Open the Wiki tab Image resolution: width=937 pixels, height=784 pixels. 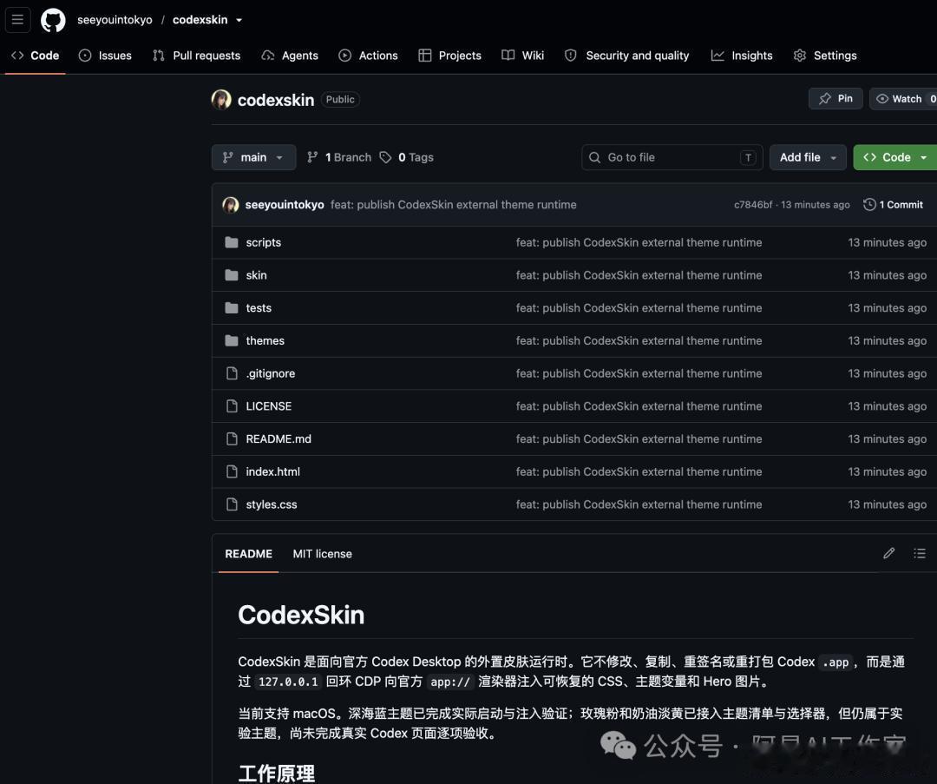coord(523,56)
